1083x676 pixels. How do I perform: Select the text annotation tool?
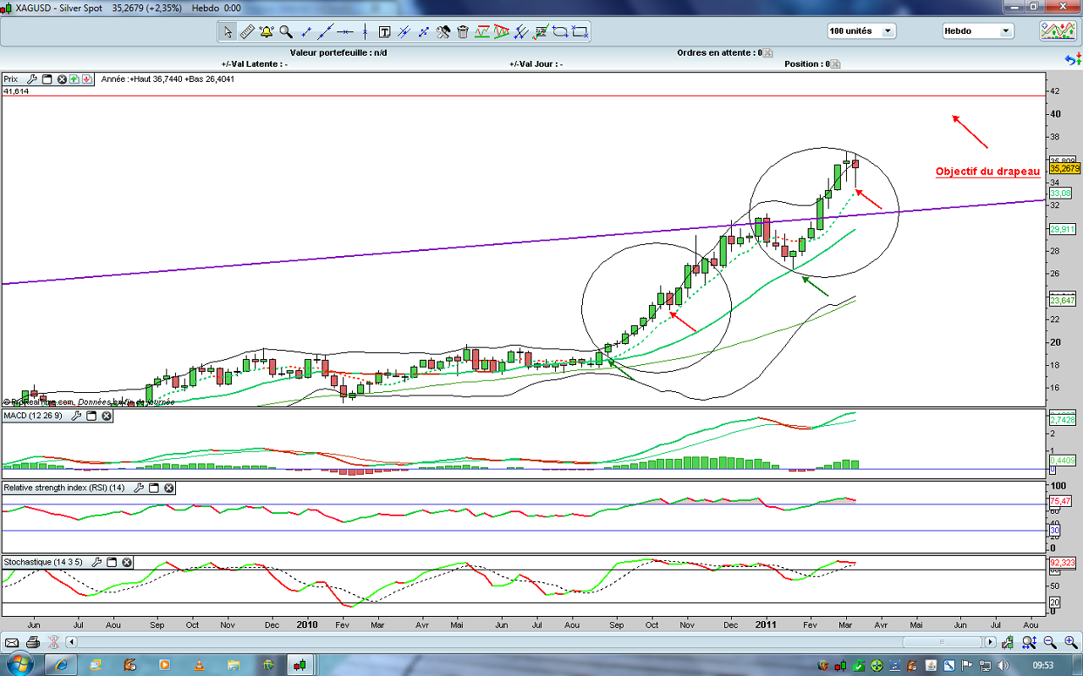[384, 32]
